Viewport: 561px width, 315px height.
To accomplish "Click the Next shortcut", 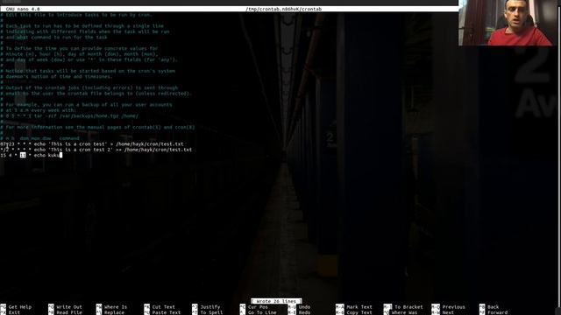I will [x=443, y=312].
